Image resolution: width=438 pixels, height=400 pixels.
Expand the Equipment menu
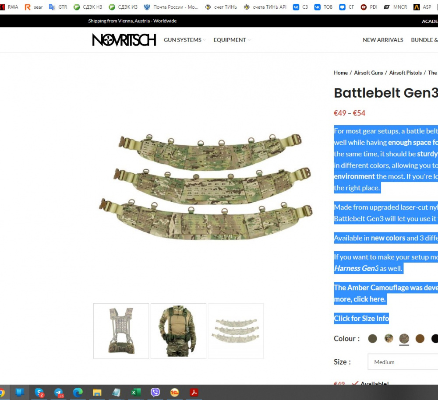click(232, 40)
